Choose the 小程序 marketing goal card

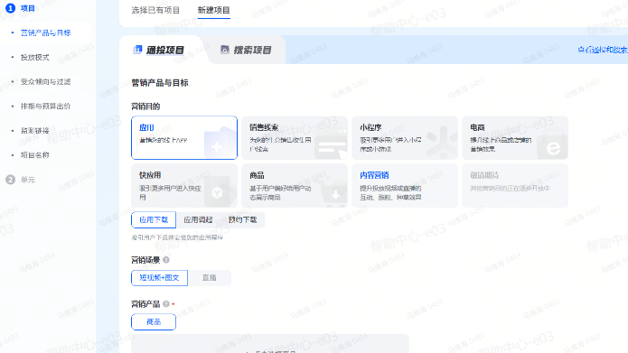[405, 137]
